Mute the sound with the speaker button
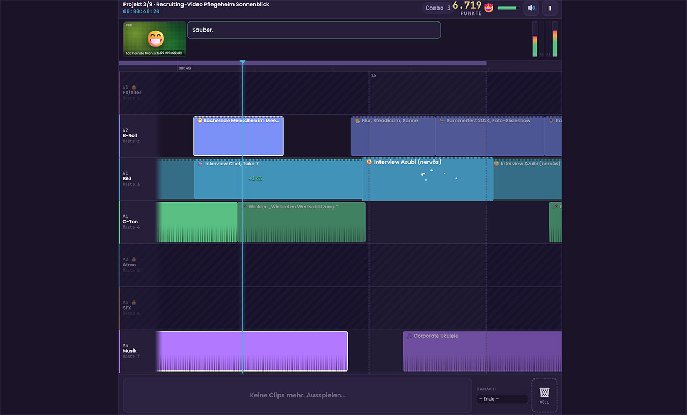 [x=531, y=8]
